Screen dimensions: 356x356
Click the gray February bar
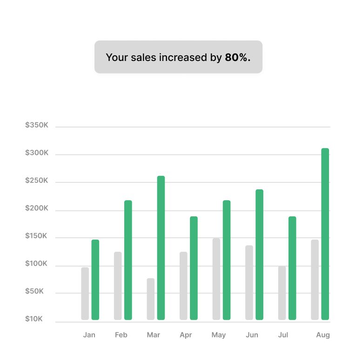[118, 286]
